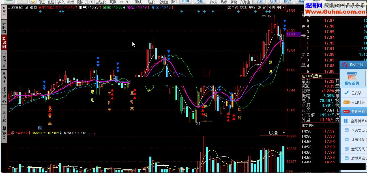This screenshot has width=367, height=173.
Task: Click 散户 value +16.23 in header
Action: 93,7
